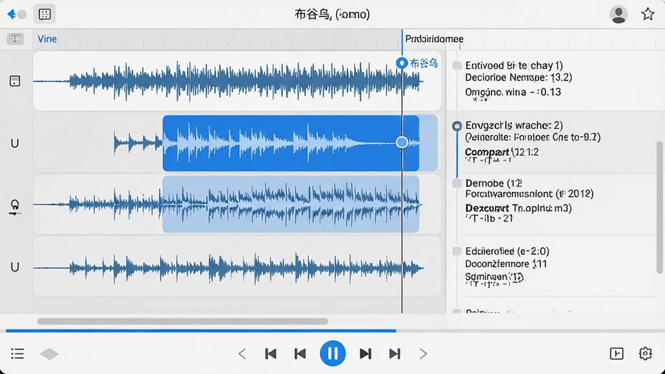The width and height of the screenshot is (665, 374).
Task: Open the list menu icon at bottom left
Action: 18,354
